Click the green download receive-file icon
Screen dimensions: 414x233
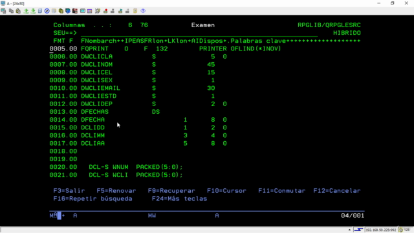pyautogui.click(x=33, y=11)
